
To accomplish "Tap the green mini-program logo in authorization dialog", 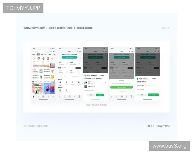I will click(85, 76).
